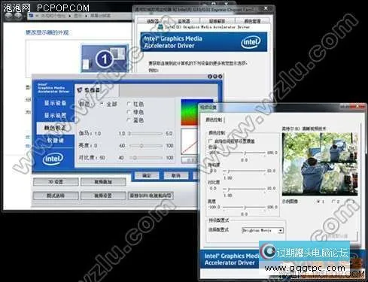Image resolution: width=368 pixels, height=282 pixels.
Task: Click the Back arrow in the Explorer window
Action: tap(9, 16)
